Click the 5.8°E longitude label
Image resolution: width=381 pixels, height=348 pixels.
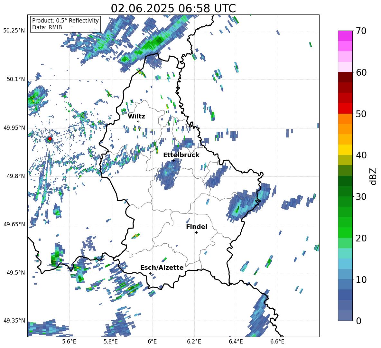pyautogui.click(x=111, y=342)
